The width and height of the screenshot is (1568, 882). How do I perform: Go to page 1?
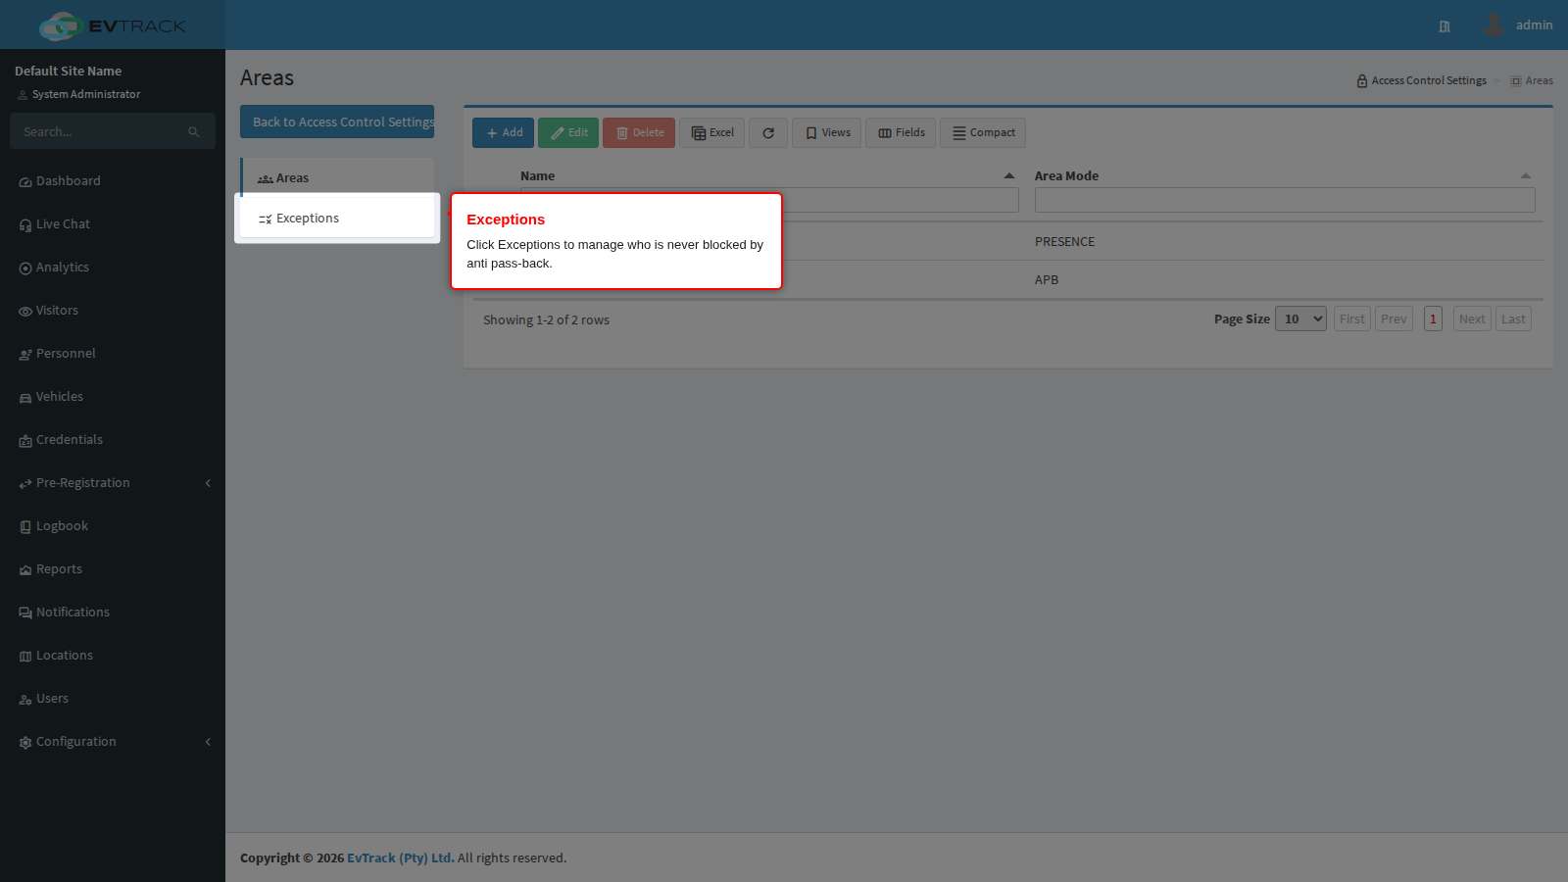(1433, 318)
